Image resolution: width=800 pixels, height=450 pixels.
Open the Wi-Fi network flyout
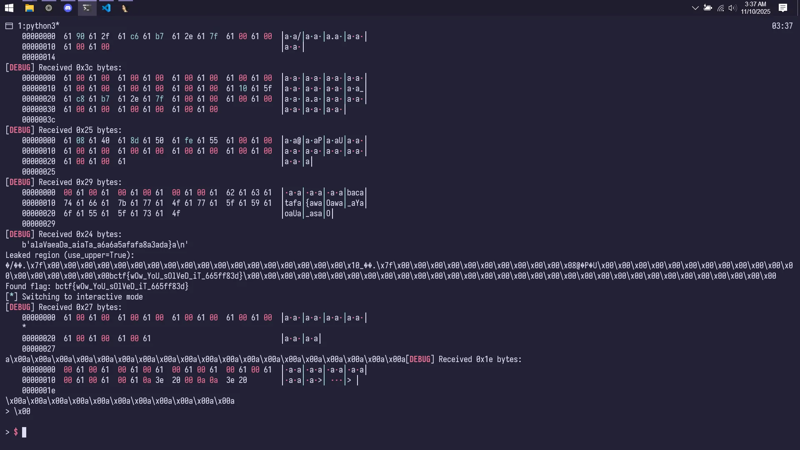(x=720, y=8)
